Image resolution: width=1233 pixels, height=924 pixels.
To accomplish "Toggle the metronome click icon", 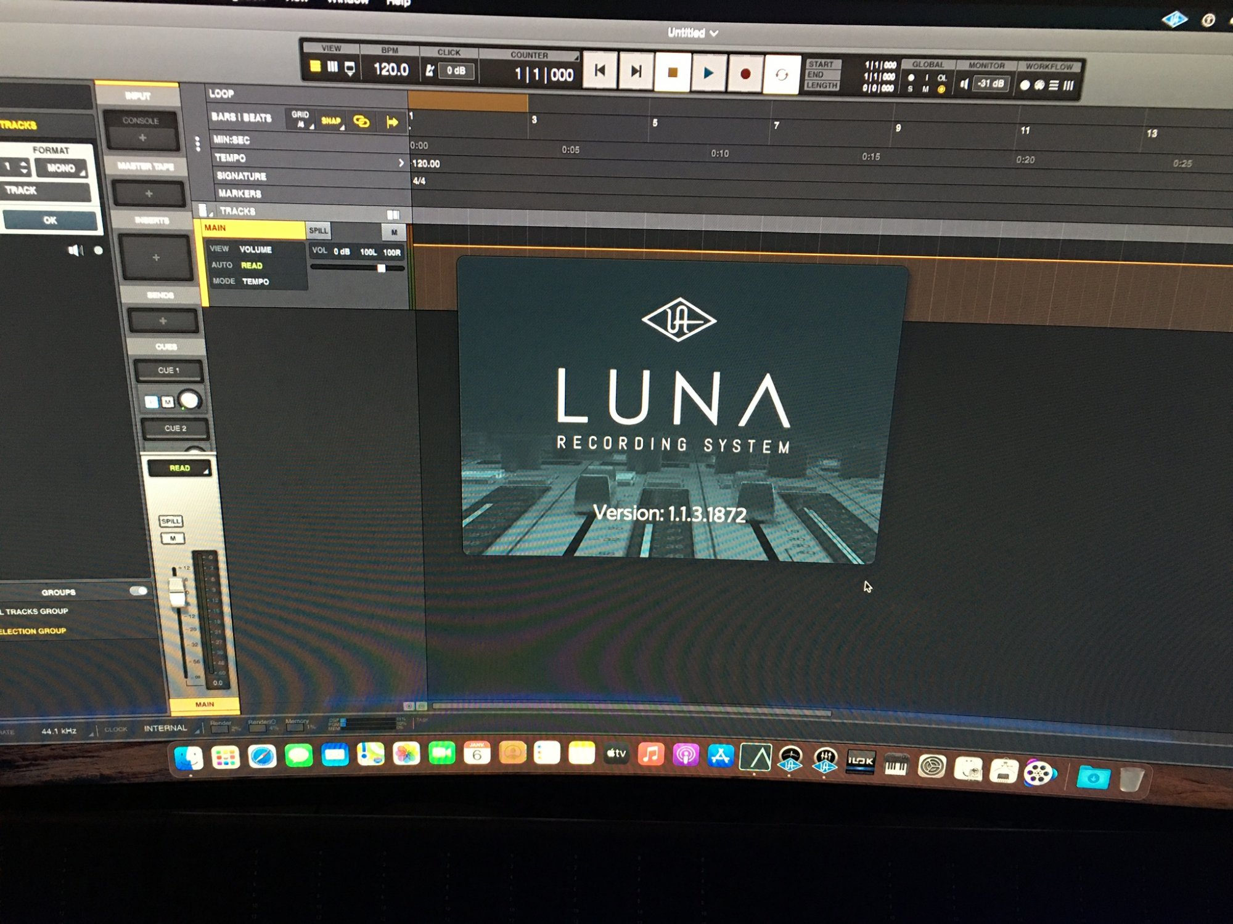I will (430, 71).
